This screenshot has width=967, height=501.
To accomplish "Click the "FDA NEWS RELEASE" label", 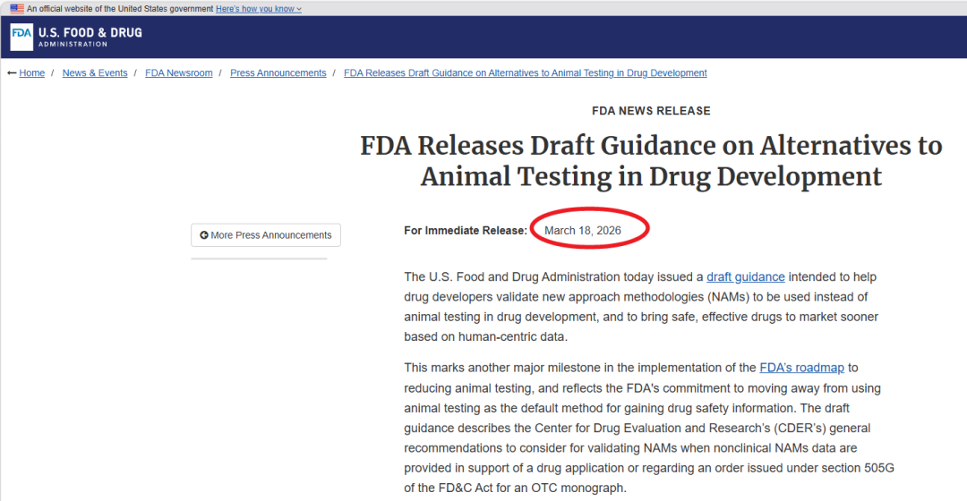I will 651,111.
